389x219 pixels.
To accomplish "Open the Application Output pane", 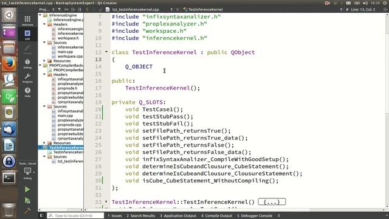I will pos(178,216).
